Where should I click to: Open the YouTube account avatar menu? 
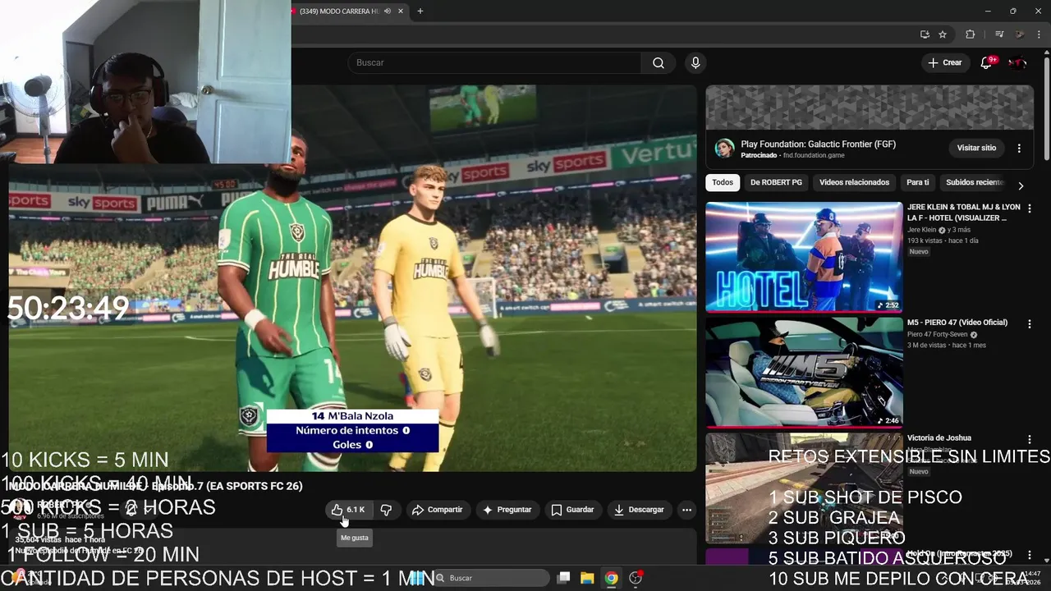(1017, 62)
